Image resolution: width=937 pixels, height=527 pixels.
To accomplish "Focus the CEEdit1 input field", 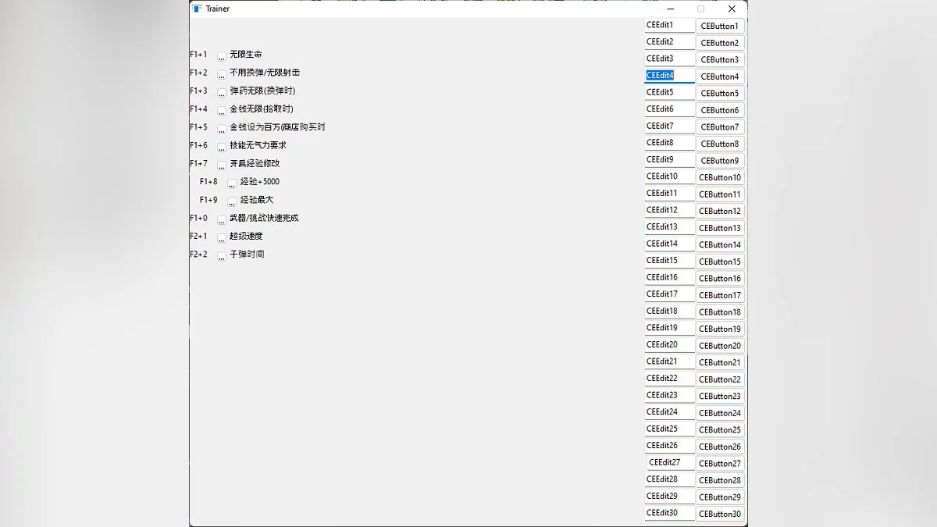I will (669, 25).
